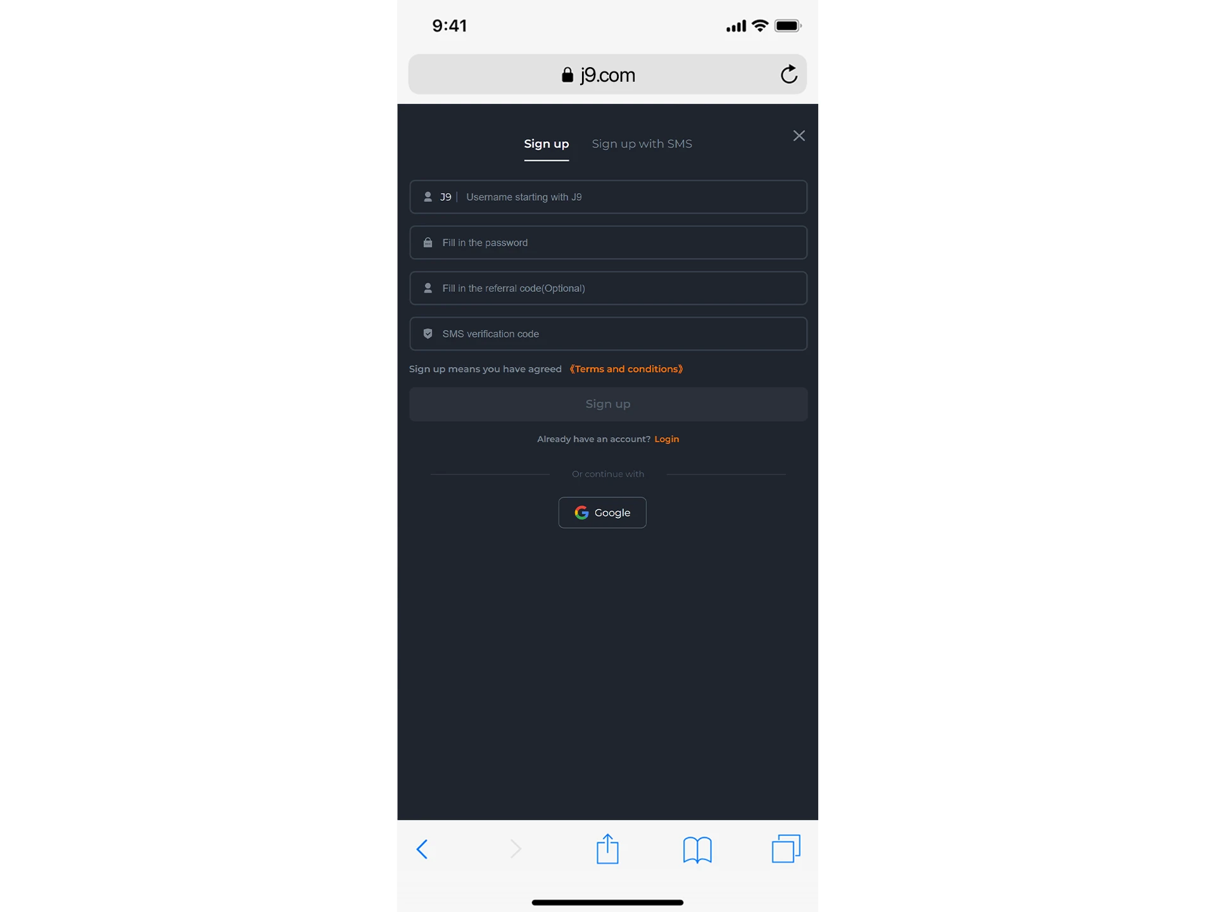1216x912 pixels.
Task: Click the Terms and conditions link
Action: 625,369
